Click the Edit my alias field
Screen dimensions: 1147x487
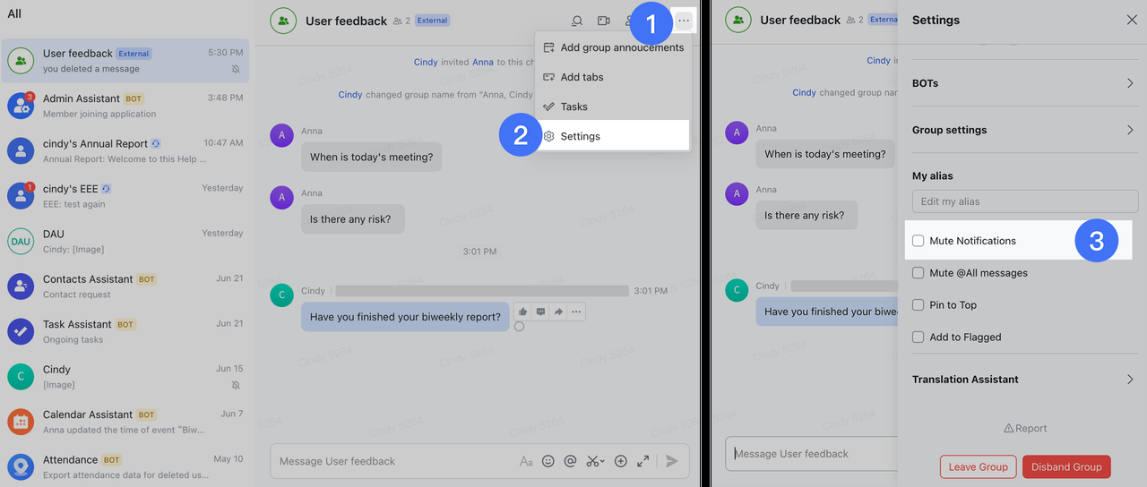[1024, 201]
